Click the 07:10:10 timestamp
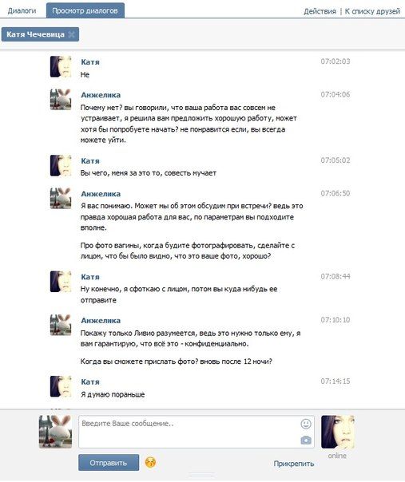This screenshot has height=482, width=405. pyautogui.click(x=336, y=320)
